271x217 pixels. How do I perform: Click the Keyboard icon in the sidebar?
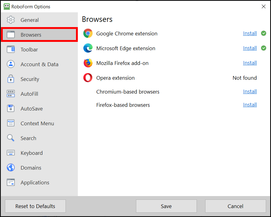pyautogui.click(x=11, y=153)
